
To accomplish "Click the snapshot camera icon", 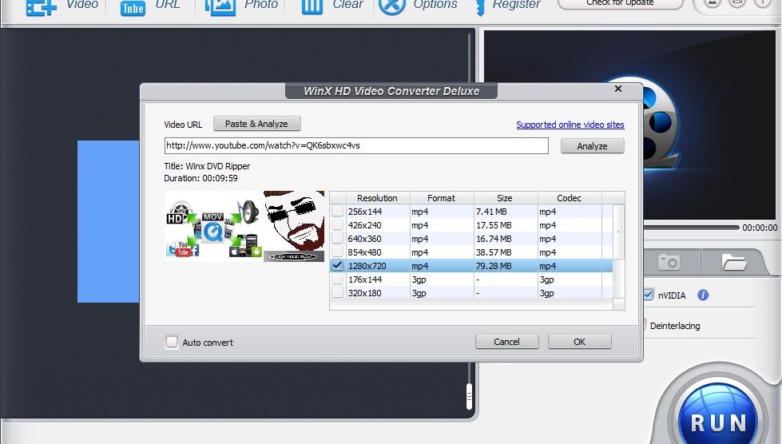I will 669,262.
